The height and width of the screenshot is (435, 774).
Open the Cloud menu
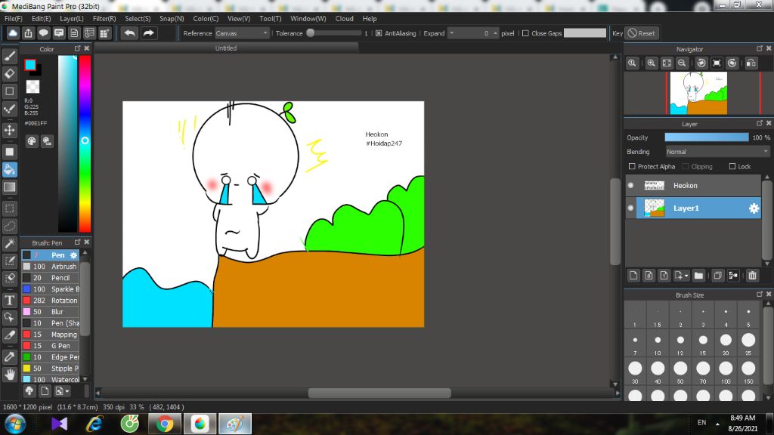click(344, 19)
